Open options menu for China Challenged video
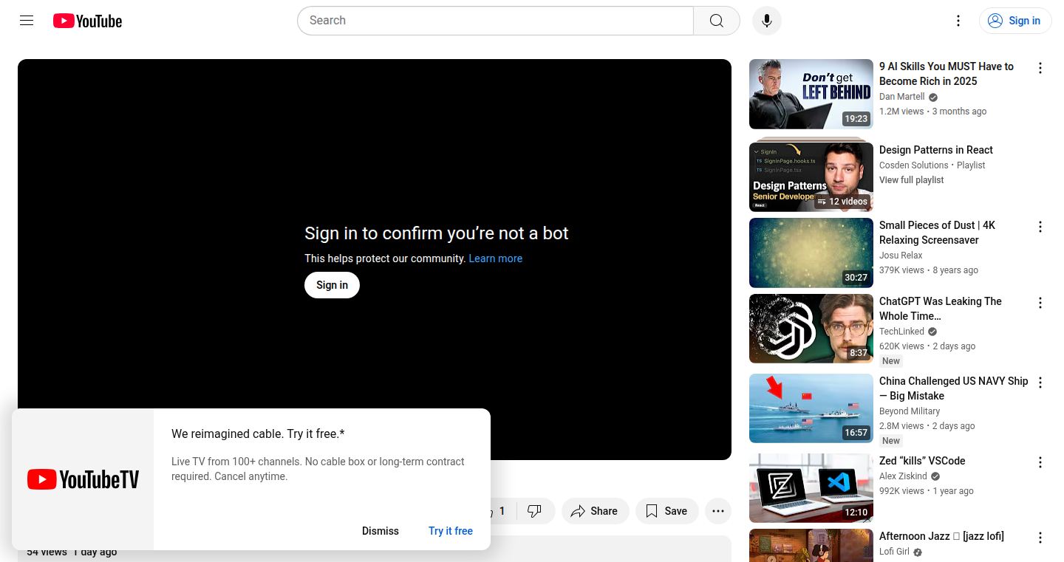1064x562 pixels. (x=1040, y=383)
